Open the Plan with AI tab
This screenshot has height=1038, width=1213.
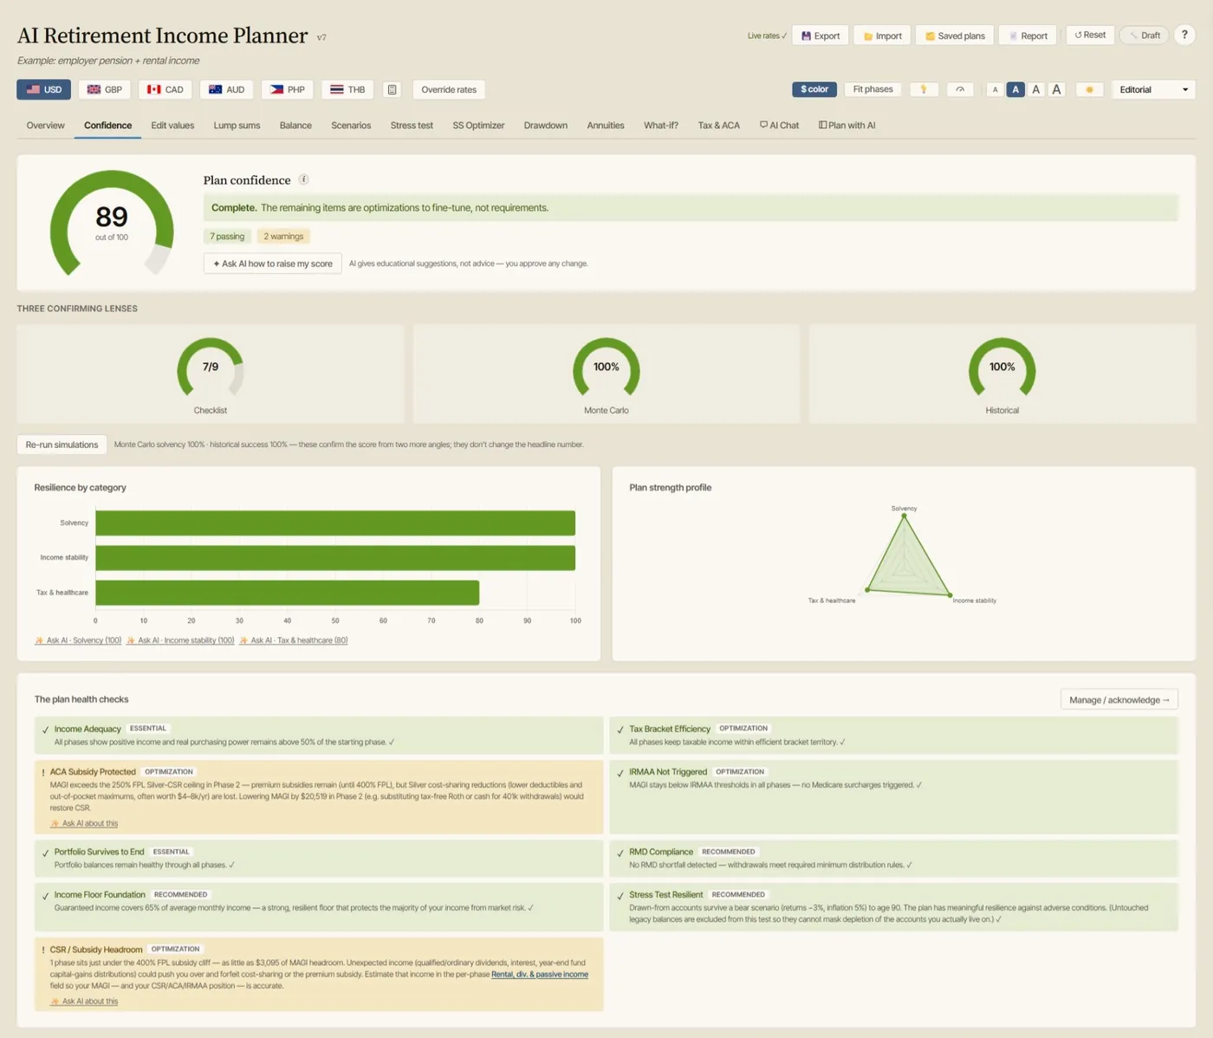click(x=847, y=126)
